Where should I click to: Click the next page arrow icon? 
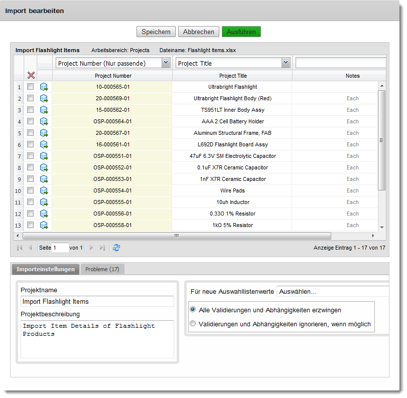tap(92, 248)
